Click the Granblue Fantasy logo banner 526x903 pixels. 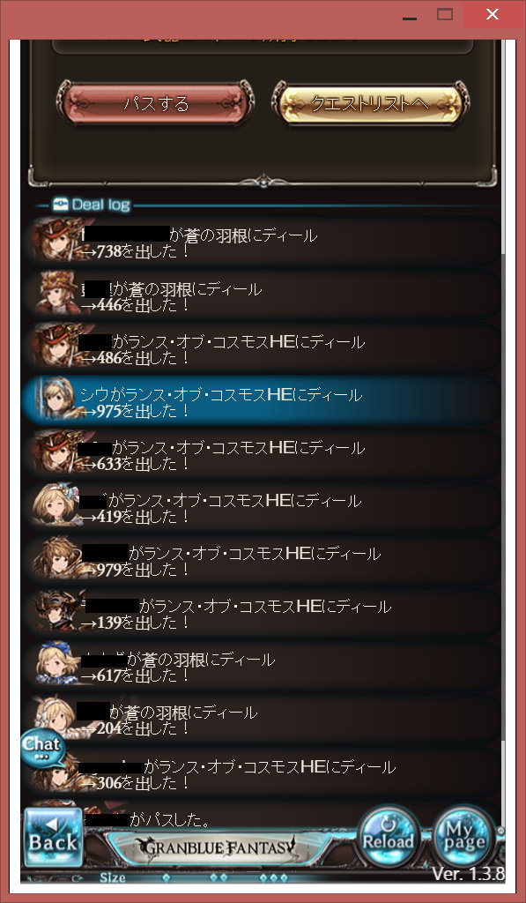tap(216, 847)
